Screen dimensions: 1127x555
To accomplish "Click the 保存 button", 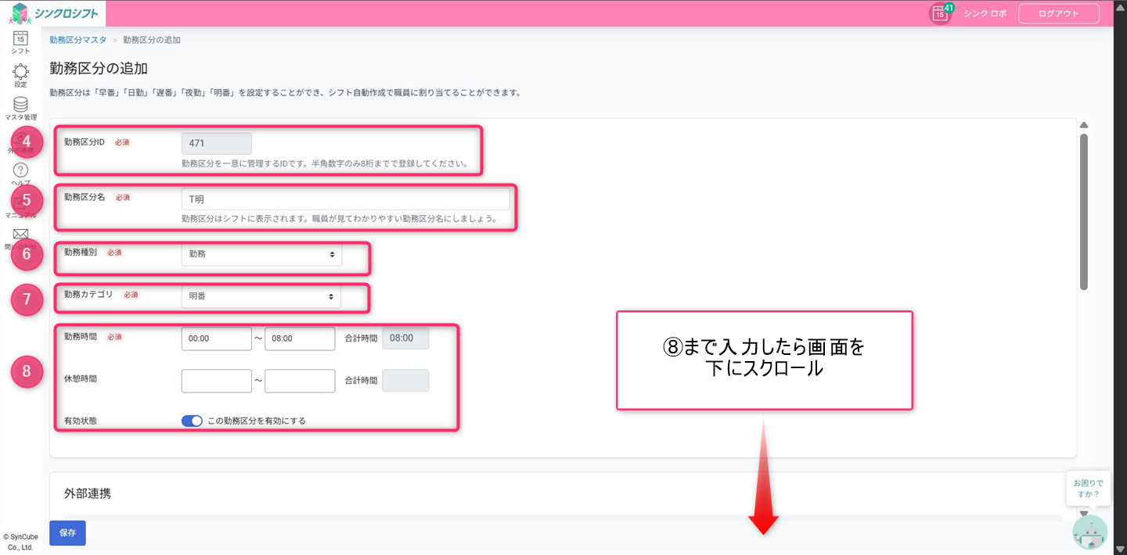I will (x=67, y=532).
